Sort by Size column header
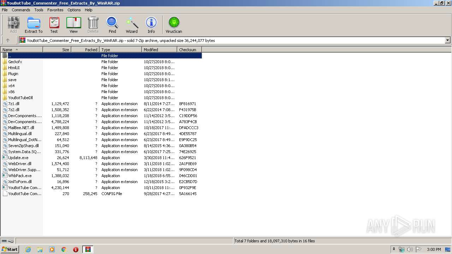Screen dimensions: 452x254 [57, 50]
